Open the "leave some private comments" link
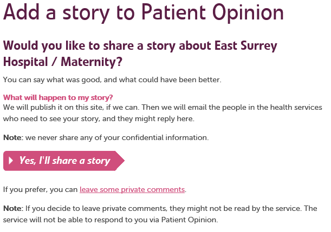 point(132,189)
